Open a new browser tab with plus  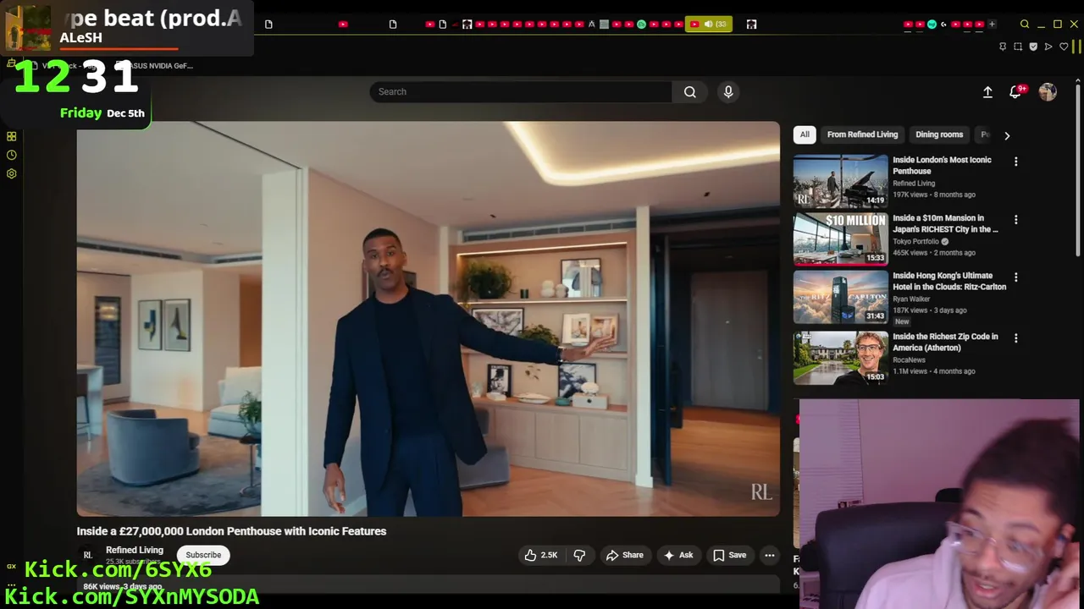point(992,24)
